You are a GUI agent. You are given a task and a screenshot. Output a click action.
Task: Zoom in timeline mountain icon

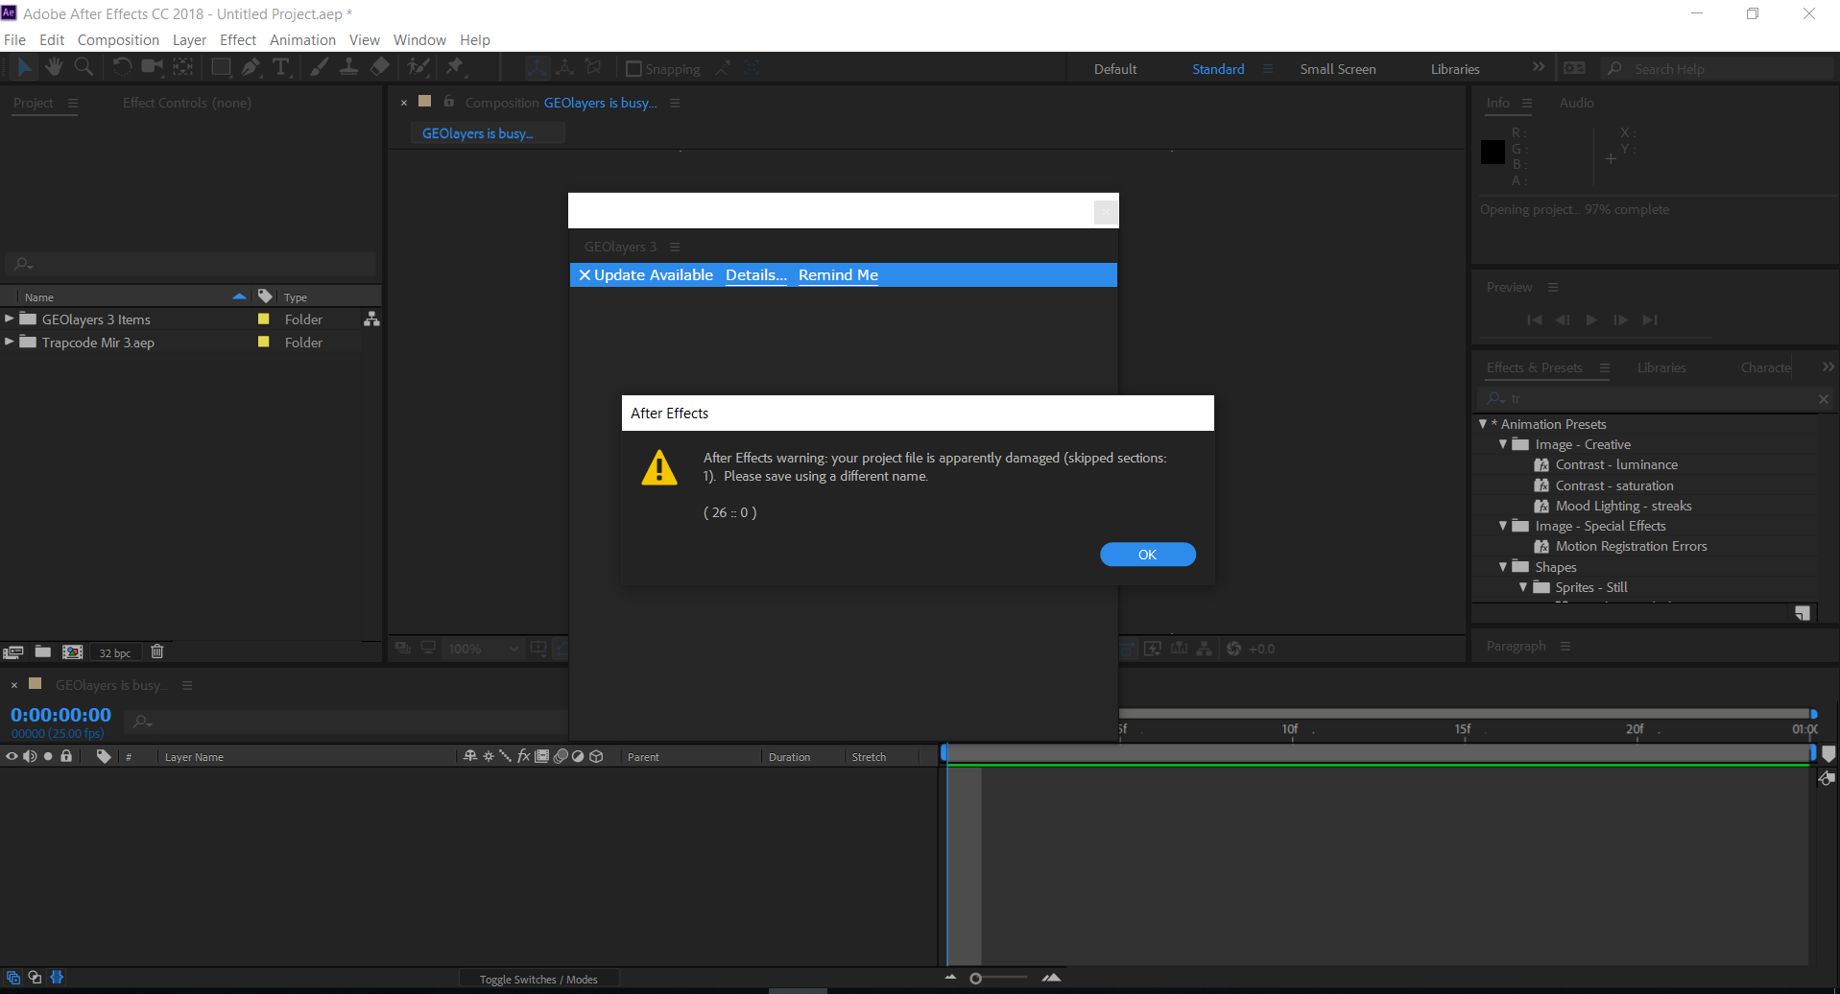1051,978
